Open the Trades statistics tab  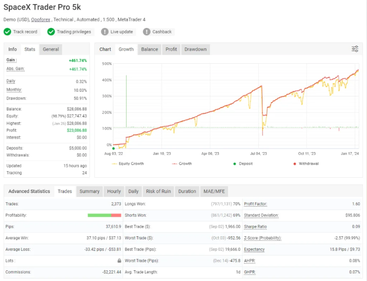click(x=65, y=191)
